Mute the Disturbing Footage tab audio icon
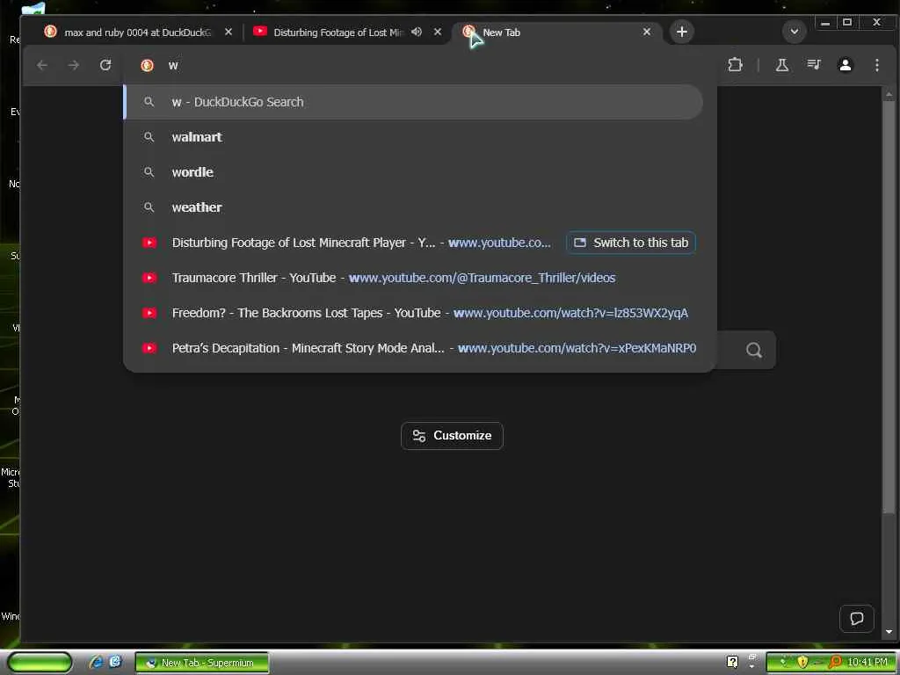 click(417, 33)
